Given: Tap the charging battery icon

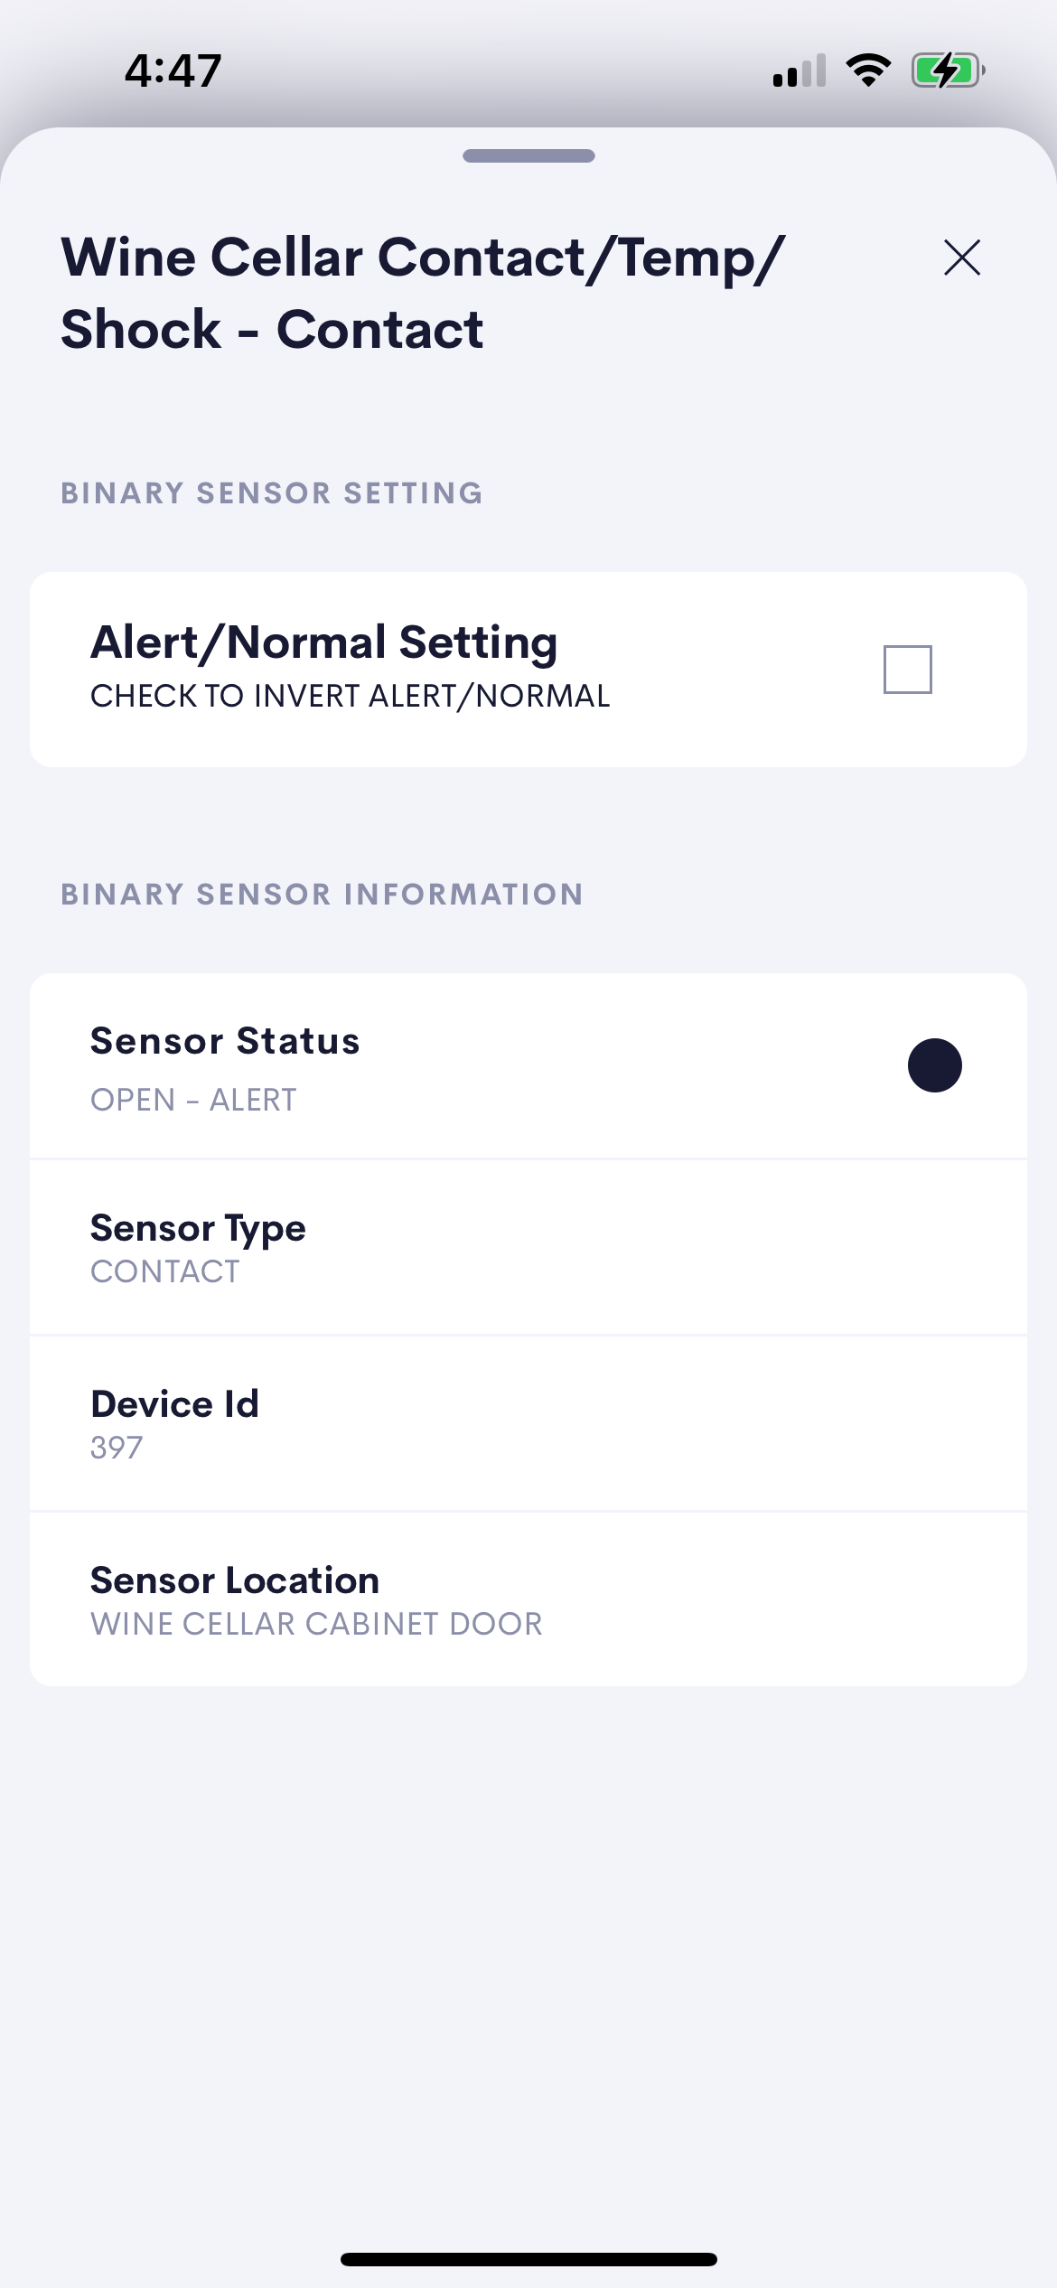Looking at the screenshot, I should (947, 70).
